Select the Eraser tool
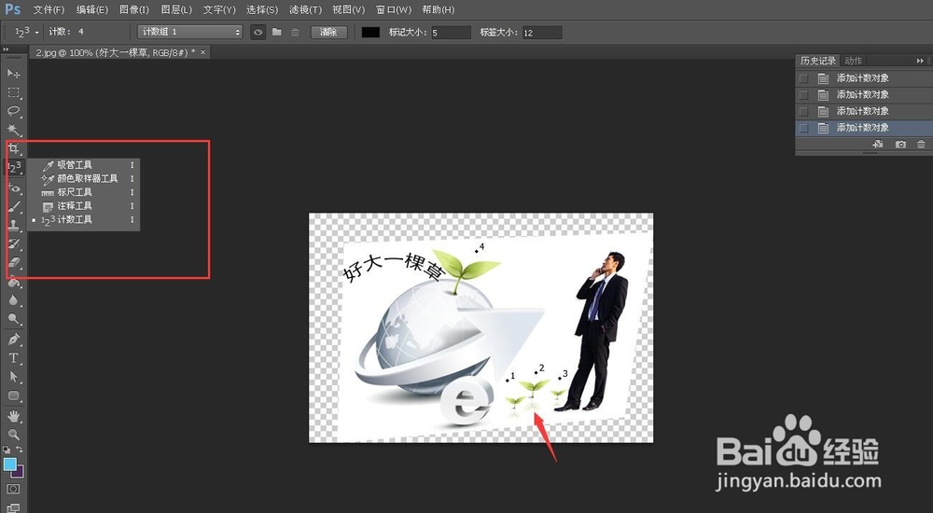 click(x=13, y=262)
